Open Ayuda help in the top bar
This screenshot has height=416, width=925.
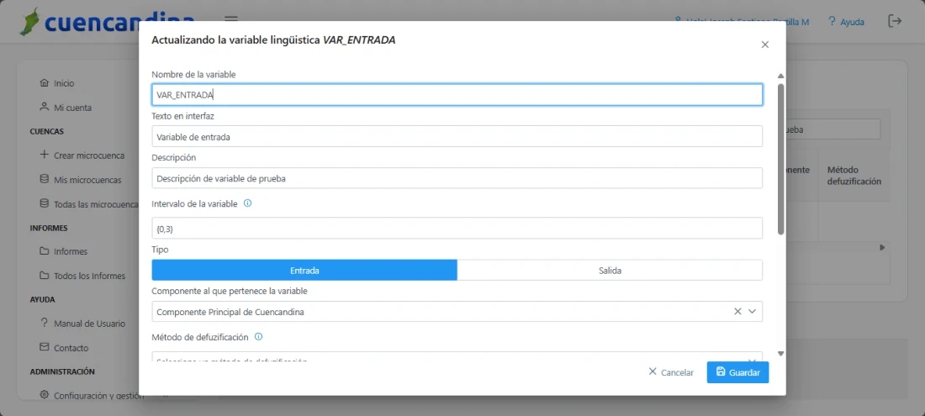click(845, 22)
